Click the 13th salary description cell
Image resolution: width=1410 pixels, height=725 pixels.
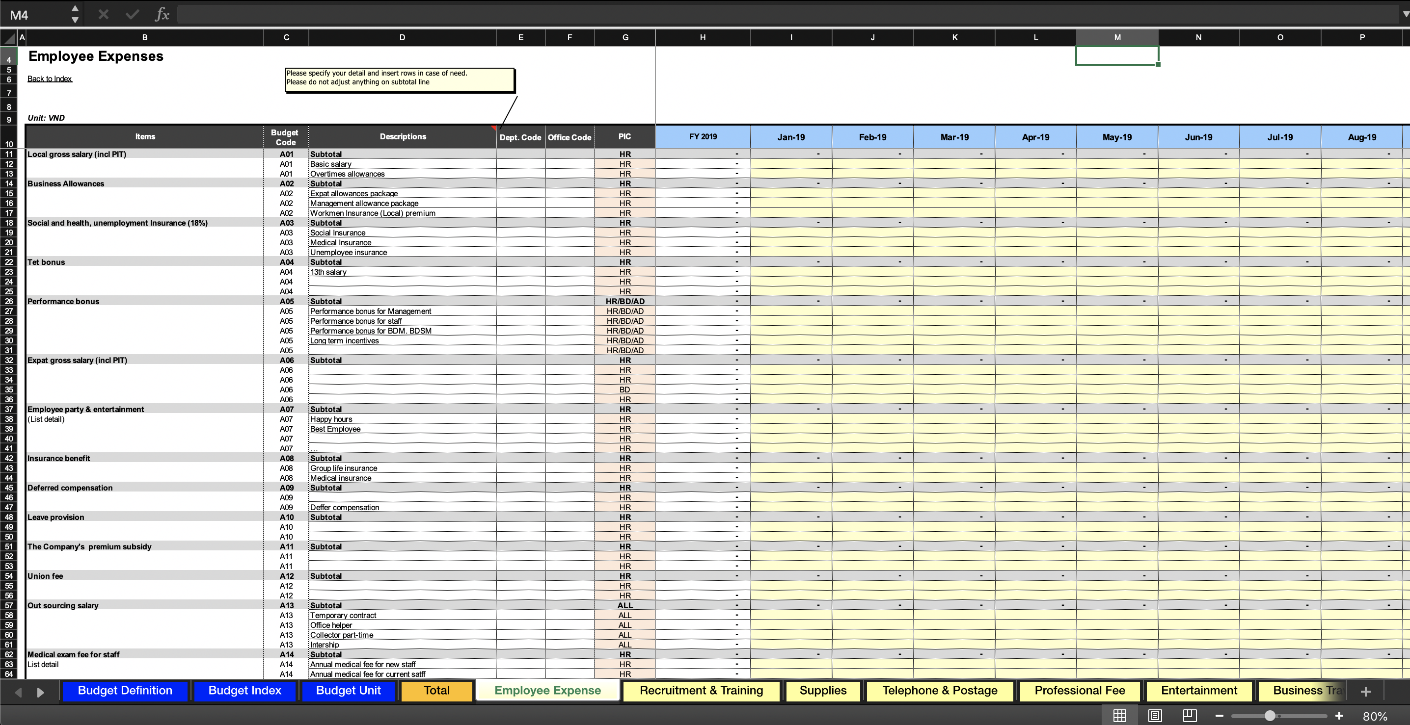point(402,272)
